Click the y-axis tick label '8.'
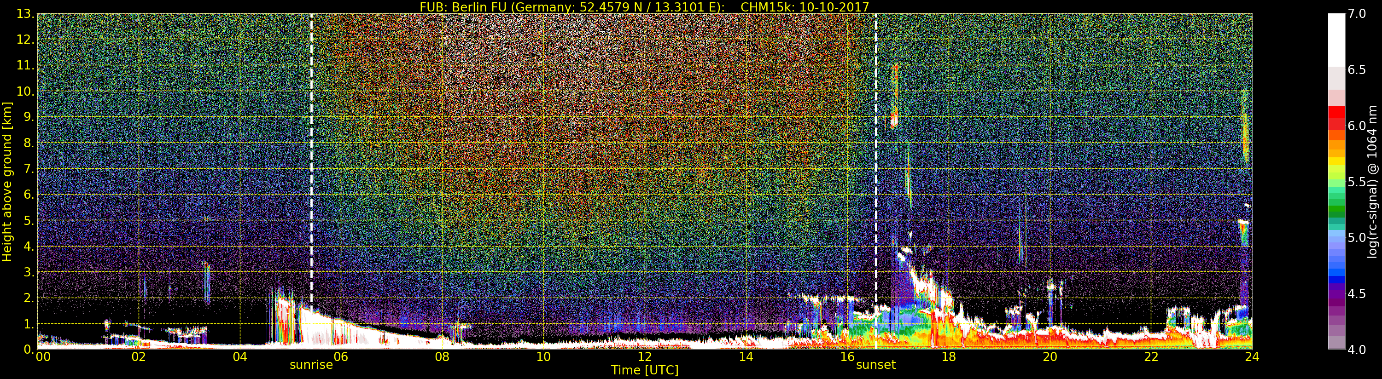 click(29, 143)
